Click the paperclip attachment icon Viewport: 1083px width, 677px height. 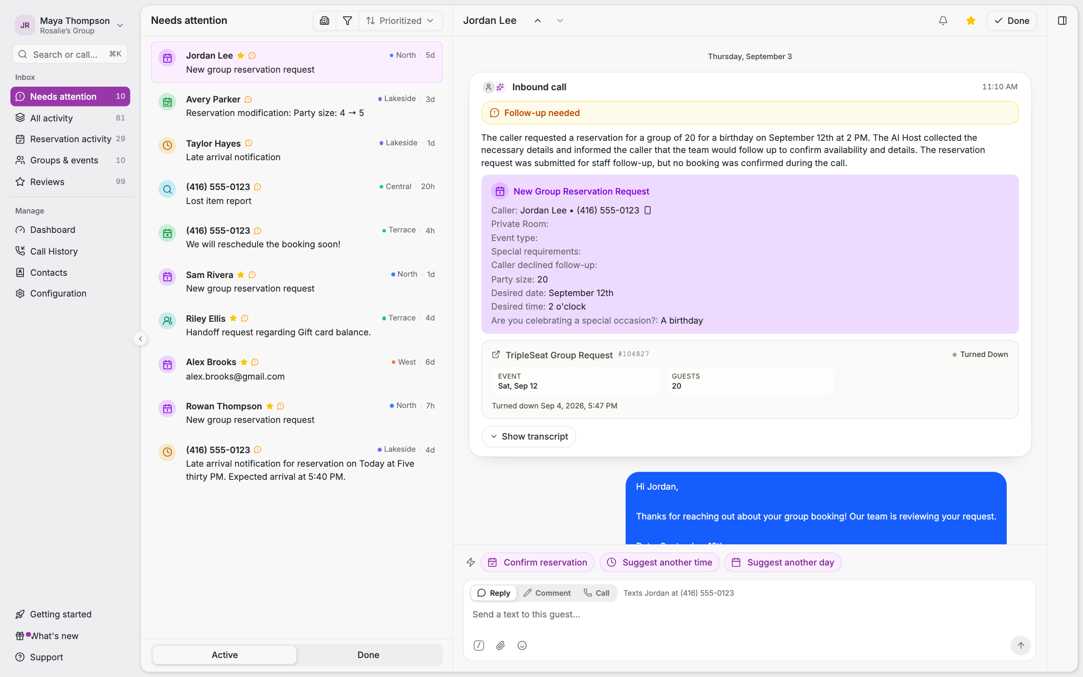[x=500, y=645]
